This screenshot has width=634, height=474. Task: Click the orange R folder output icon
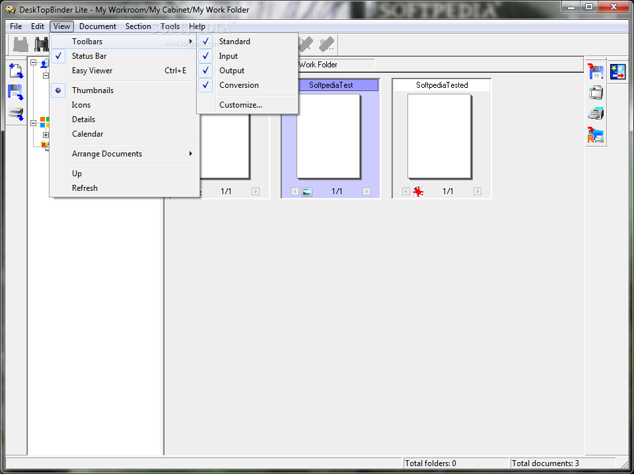coord(596,135)
